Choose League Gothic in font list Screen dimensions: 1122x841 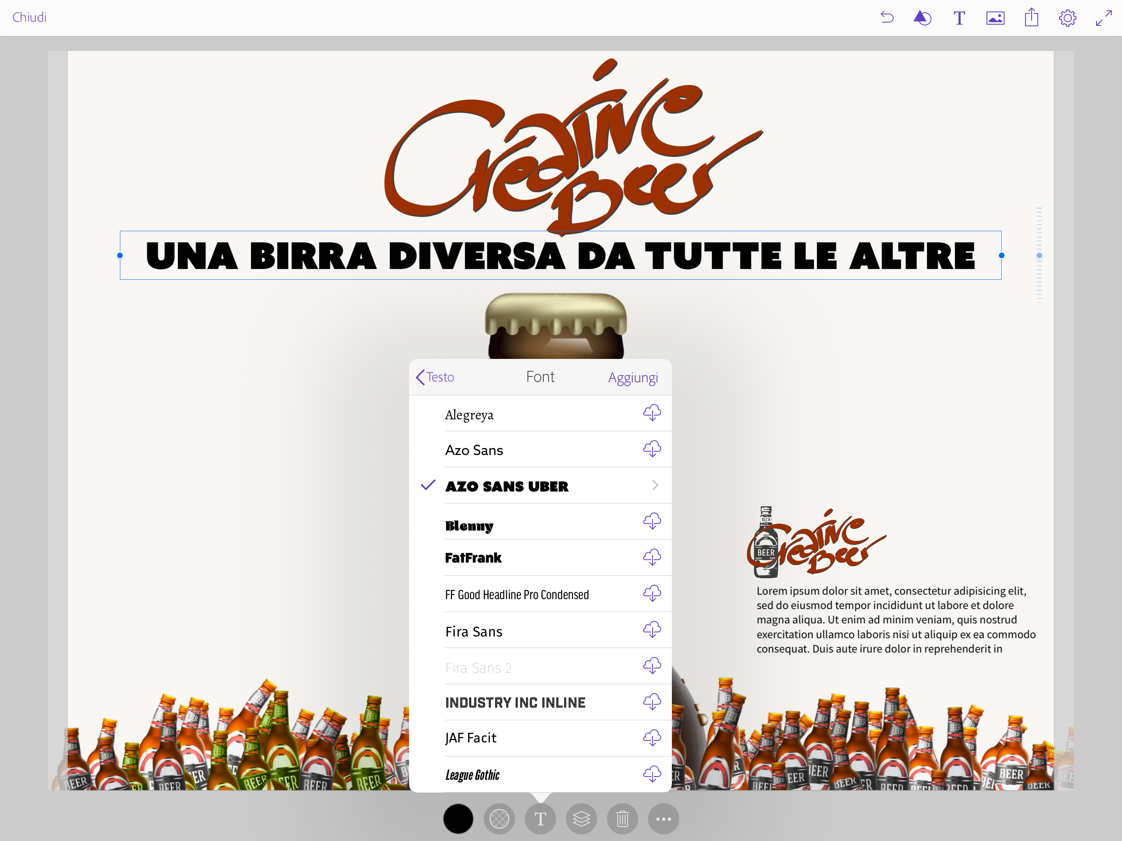click(473, 774)
